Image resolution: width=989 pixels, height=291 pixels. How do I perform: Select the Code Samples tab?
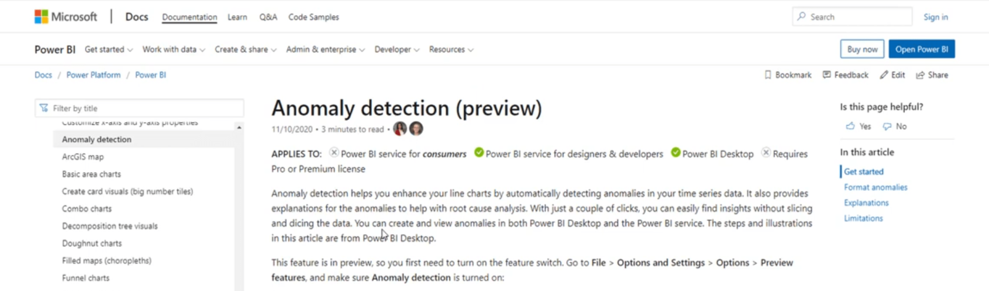(314, 17)
